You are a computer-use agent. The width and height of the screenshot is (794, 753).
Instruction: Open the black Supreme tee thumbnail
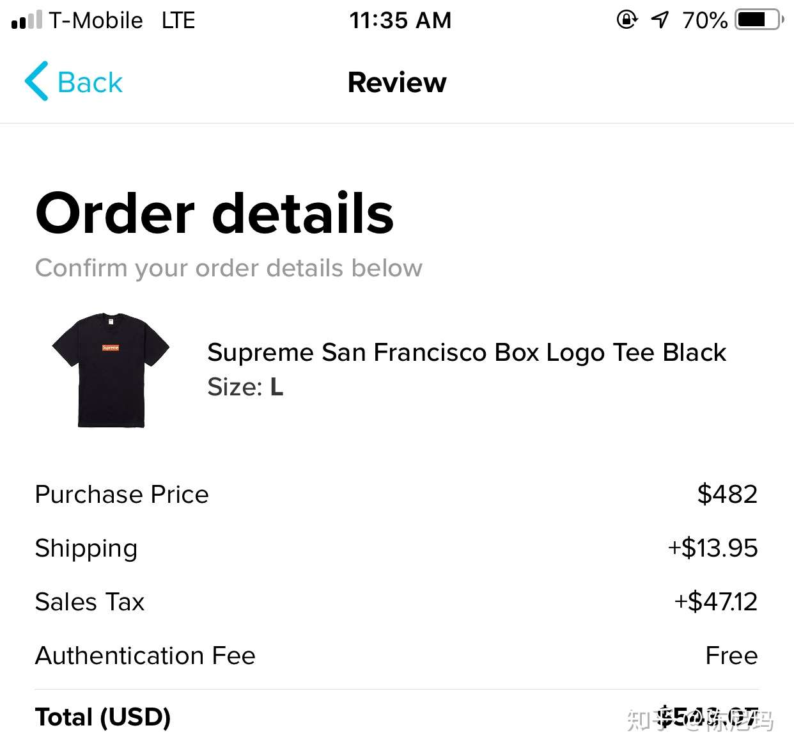pos(111,370)
